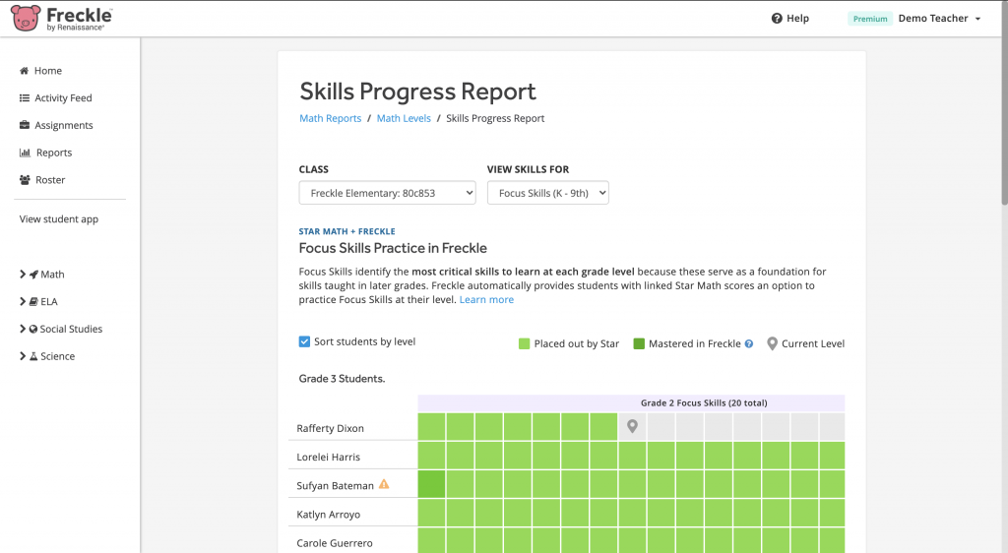Open the Demo Teacher account menu

tap(939, 19)
